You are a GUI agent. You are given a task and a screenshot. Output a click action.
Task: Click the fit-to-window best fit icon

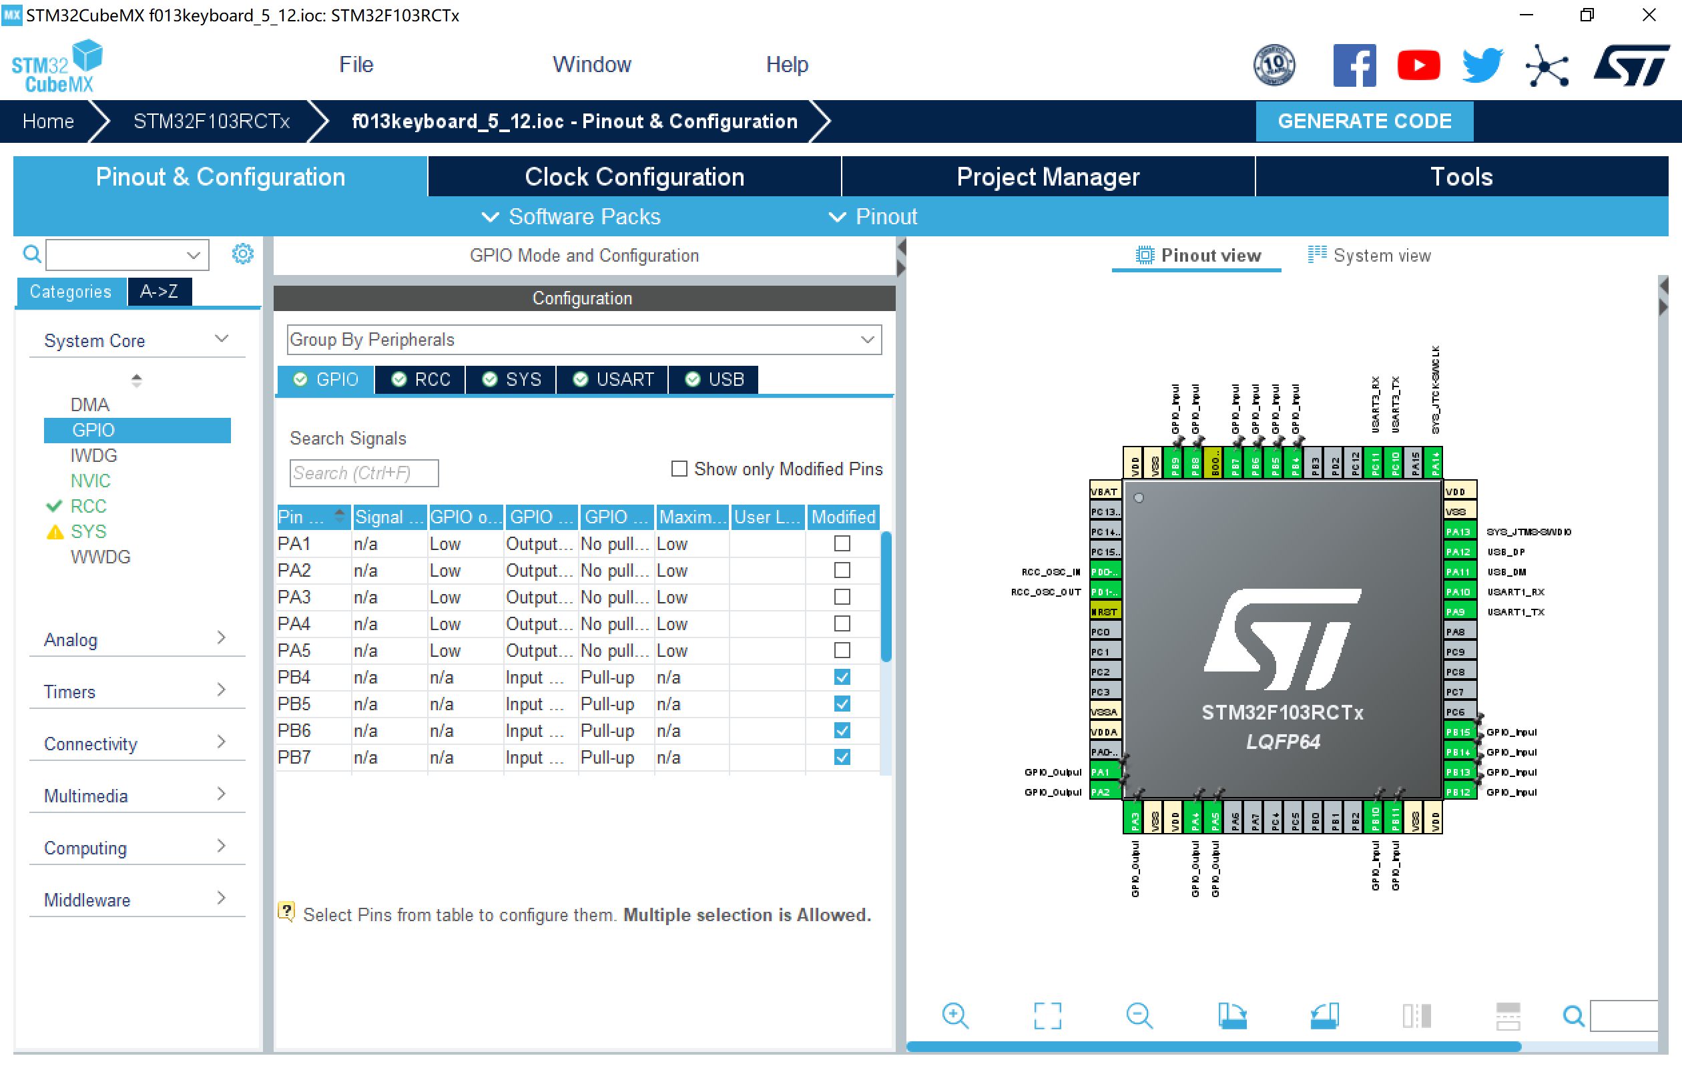(1047, 1015)
